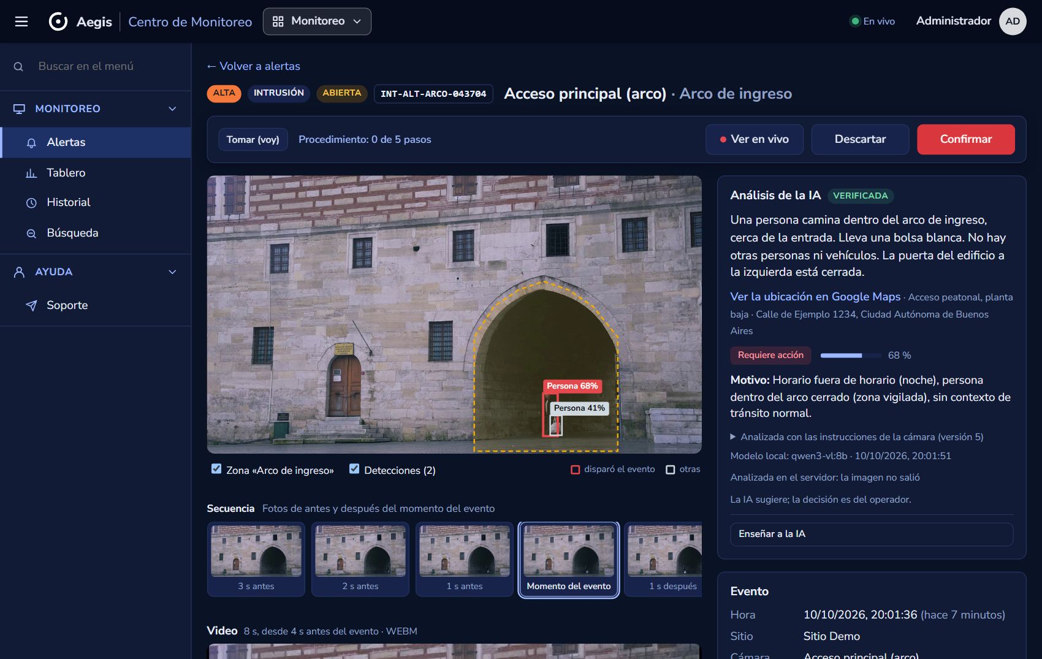Viewport: 1042px width, 659px height.
Task: Click the Tablero chart icon
Action: (x=31, y=173)
